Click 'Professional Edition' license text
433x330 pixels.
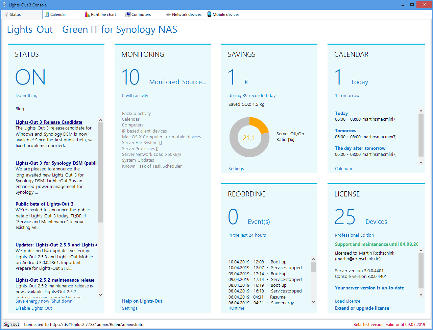[355, 235]
